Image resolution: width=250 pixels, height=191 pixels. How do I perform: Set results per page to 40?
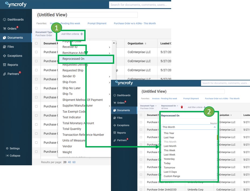69,162
